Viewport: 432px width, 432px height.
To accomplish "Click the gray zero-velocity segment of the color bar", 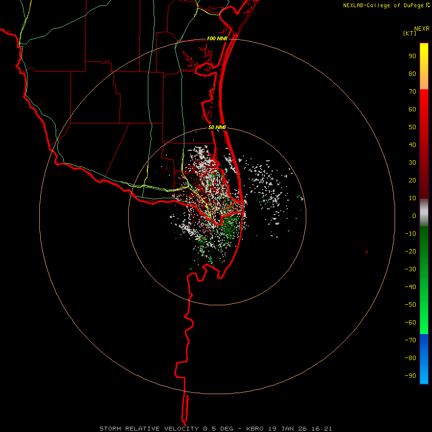I will [x=424, y=213].
